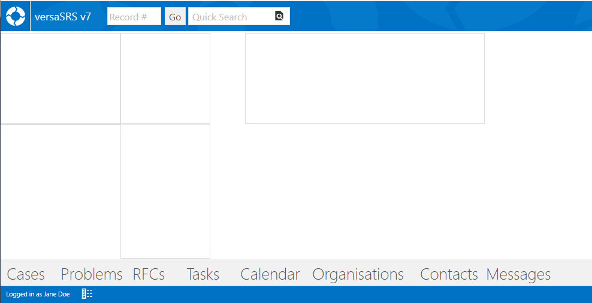Click the Quick Search magnifier icon
The image size is (592, 303).
[x=279, y=16]
